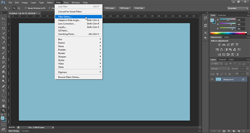Open the History panel icon
The image size is (250, 133).
tap(205, 18)
